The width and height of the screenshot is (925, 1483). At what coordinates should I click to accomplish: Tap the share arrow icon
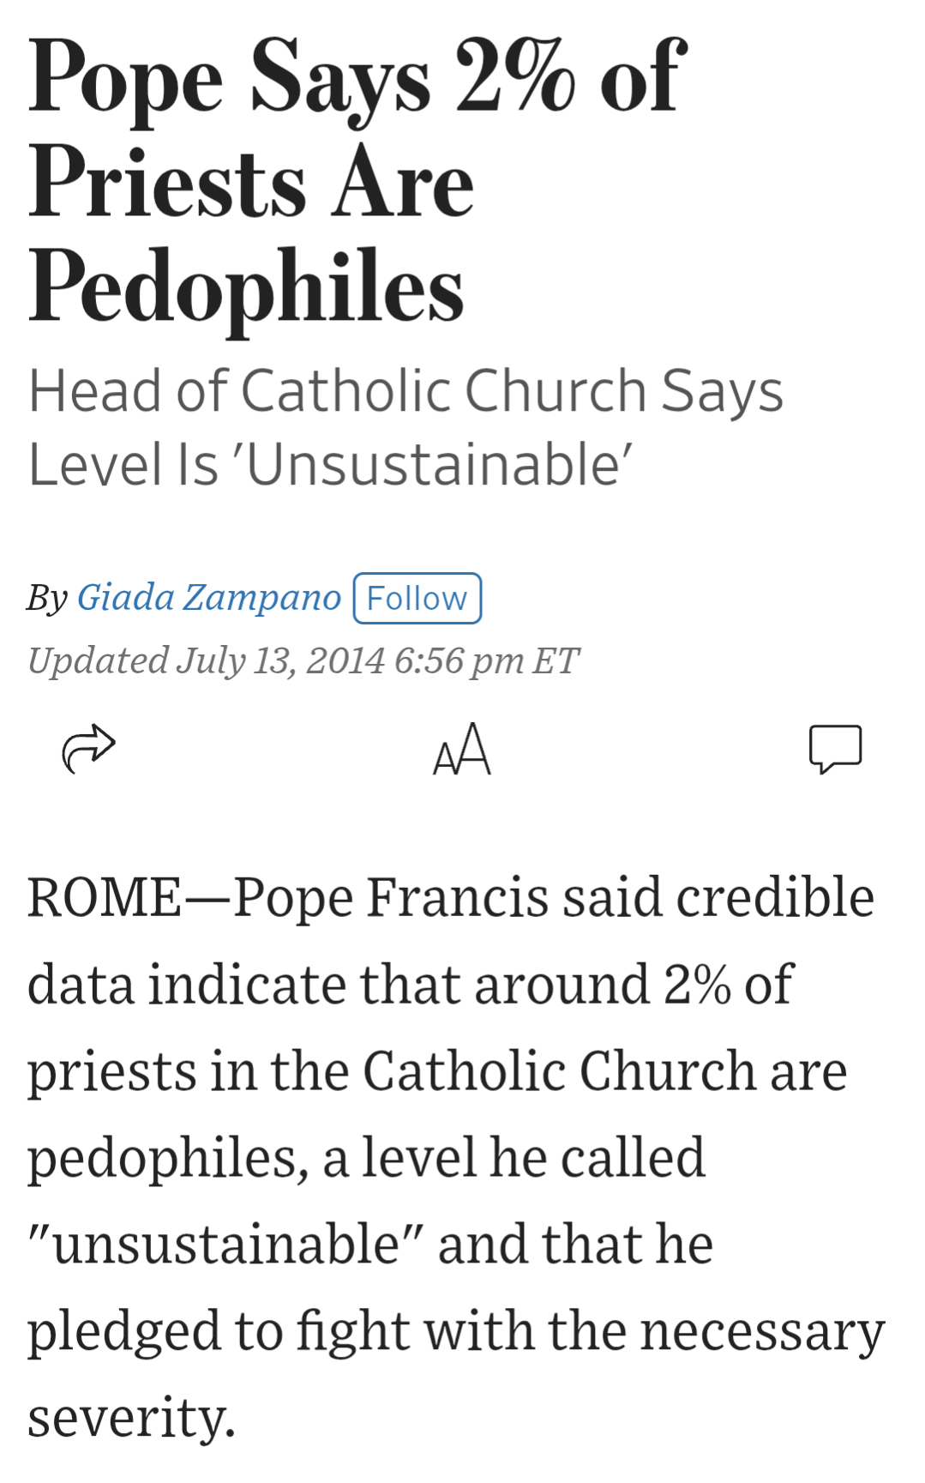88,748
